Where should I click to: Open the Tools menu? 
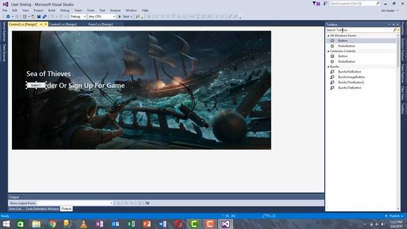[x=90, y=10]
